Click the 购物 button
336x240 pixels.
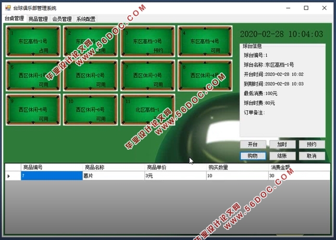(253, 156)
